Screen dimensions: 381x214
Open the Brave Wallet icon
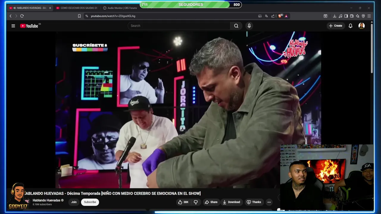coord(352,16)
